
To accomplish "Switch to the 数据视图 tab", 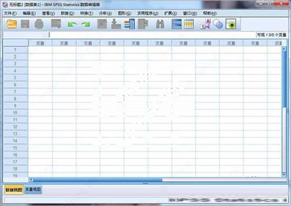I will (14, 189).
